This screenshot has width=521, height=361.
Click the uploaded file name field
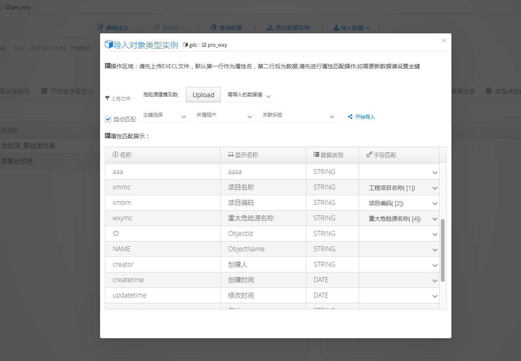tap(161, 95)
